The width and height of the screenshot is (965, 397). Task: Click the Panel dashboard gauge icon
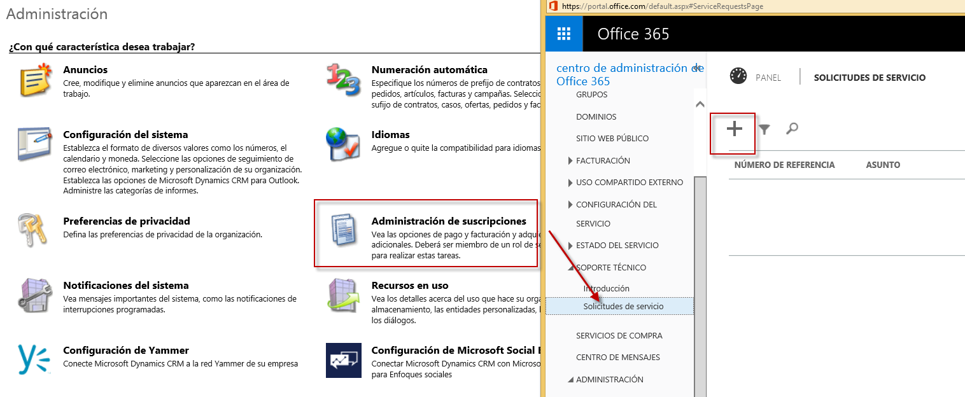pyautogui.click(x=738, y=76)
